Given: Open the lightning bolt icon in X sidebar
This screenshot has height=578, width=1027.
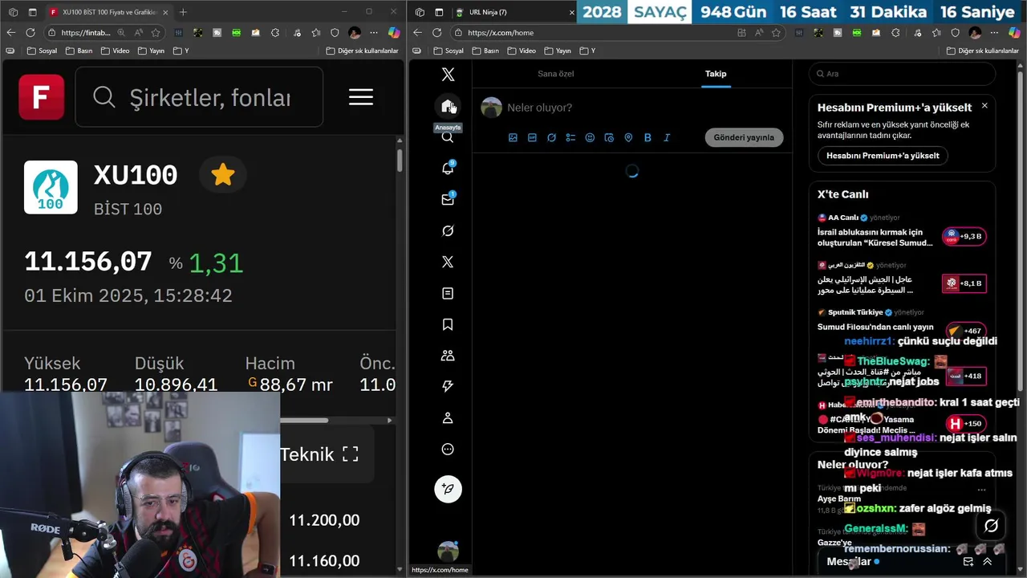Looking at the screenshot, I should (x=448, y=386).
